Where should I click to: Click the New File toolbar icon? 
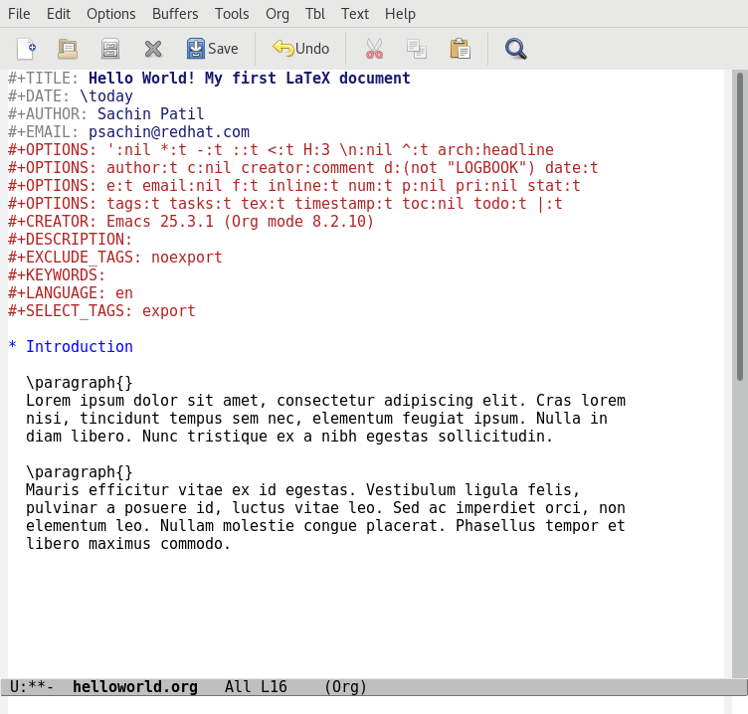point(26,49)
